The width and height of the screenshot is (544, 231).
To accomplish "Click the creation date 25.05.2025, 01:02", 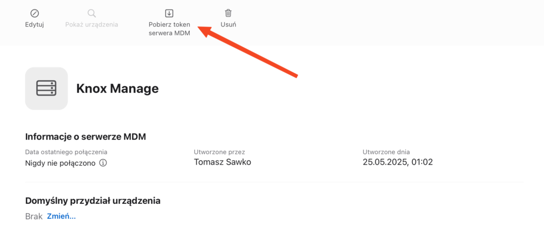I will [398, 162].
